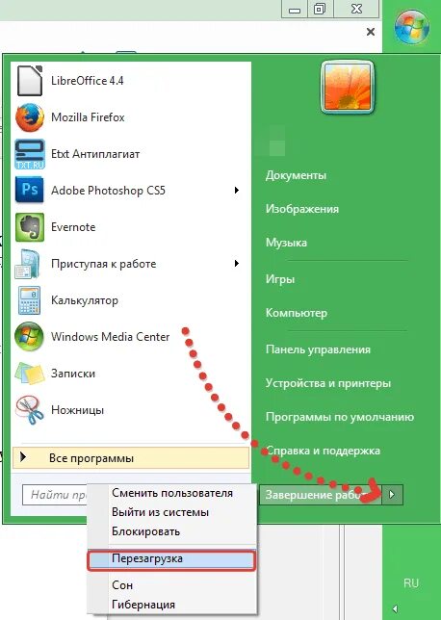Open the Записки sticky notes icon
441x620 pixels.
pyautogui.click(x=30, y=374)
